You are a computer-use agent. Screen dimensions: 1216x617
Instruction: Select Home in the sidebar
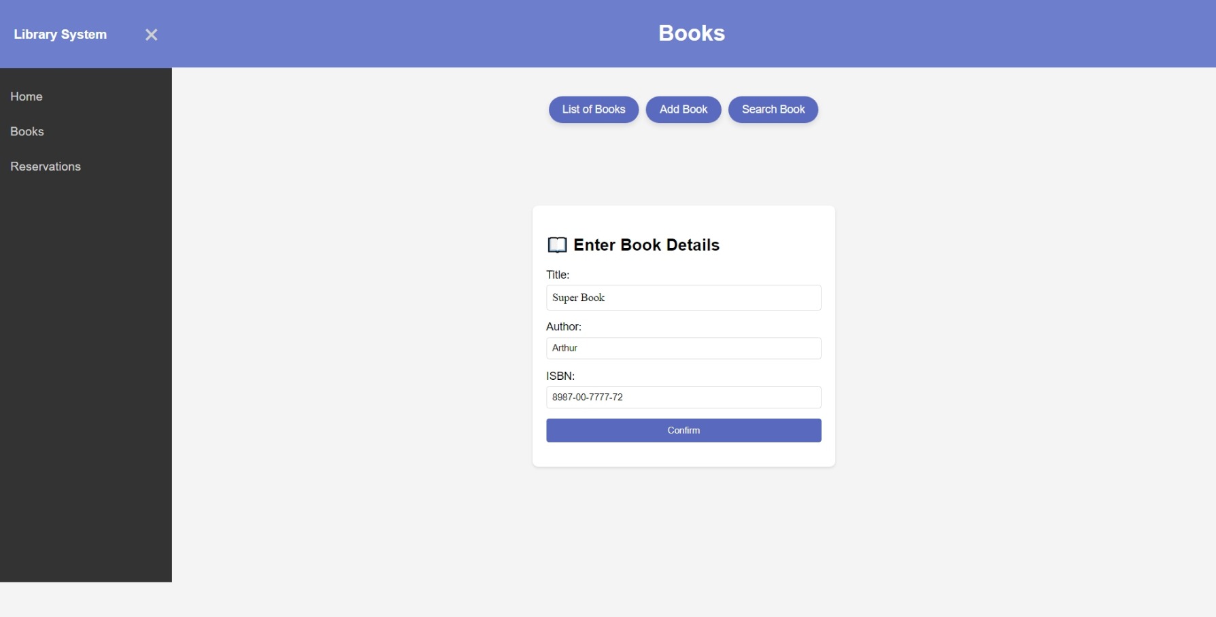tap(27, 96)
